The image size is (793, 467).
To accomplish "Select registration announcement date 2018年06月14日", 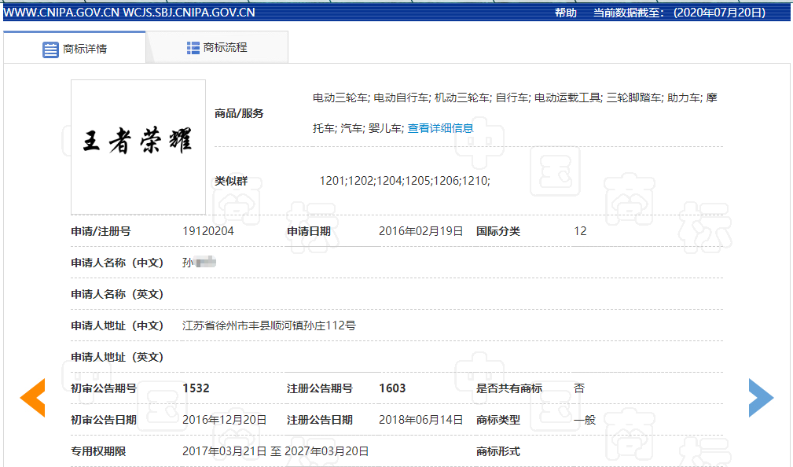I will click(420, 420).
